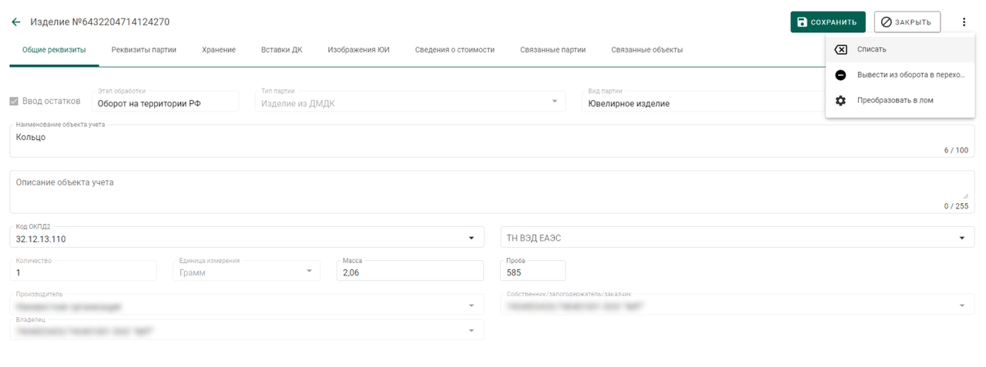Click the Этап обработки field
The width and height of the screenshot is (986, 367).
point(166,102)
